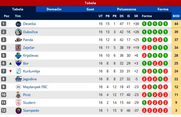181x117 pixels.
Task: Click the Stampedo team badge icon
Action: [18, 110]
